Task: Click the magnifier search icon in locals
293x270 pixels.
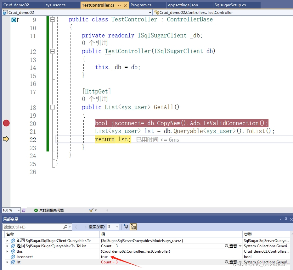Action: tap(65, 227)
